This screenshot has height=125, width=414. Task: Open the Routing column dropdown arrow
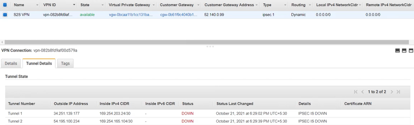click(x=310, y=5)
